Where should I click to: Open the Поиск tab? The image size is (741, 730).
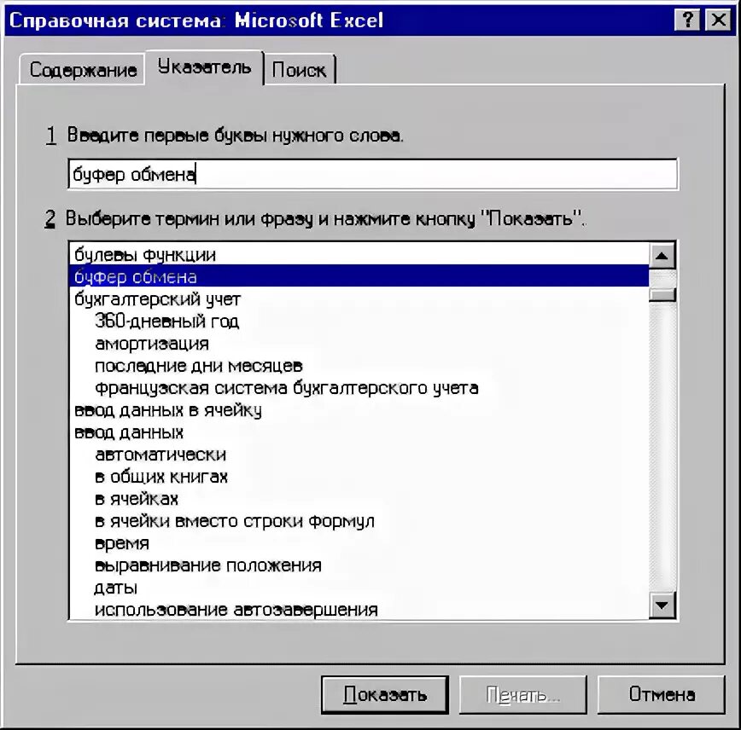click(x=299, y=69)
